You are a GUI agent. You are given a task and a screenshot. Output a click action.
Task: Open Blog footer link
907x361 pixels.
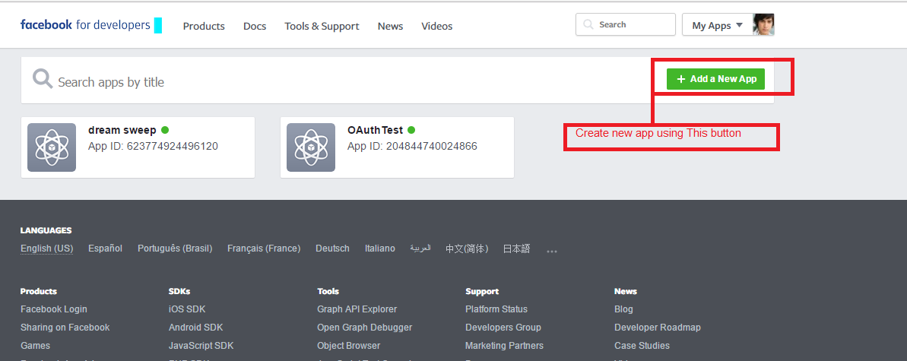click(623, 309)
